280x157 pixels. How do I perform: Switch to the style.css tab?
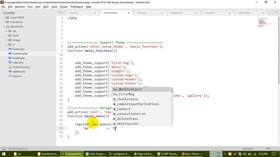74,13
